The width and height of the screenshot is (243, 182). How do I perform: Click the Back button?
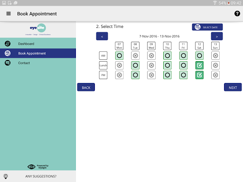(x=86, y=87)
